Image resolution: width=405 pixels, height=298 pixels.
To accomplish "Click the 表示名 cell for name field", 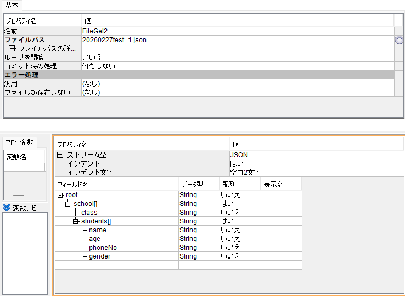I will [281, 230].
